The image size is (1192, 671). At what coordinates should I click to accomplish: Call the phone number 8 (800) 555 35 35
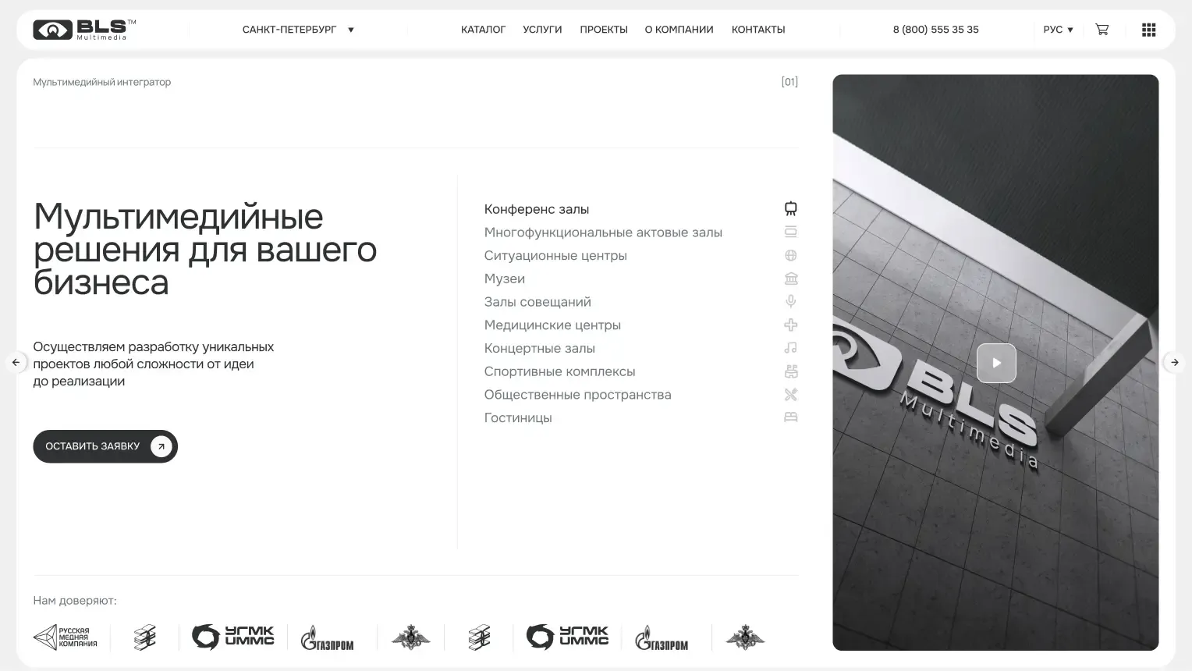point(935,30)
